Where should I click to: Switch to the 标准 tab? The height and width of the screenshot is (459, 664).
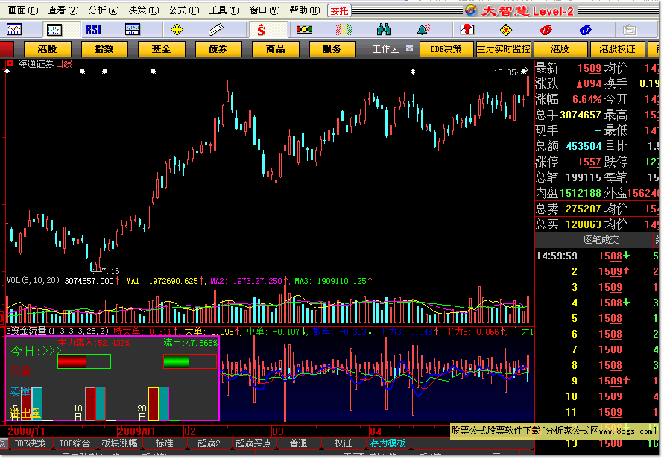[x=164, y=443]
